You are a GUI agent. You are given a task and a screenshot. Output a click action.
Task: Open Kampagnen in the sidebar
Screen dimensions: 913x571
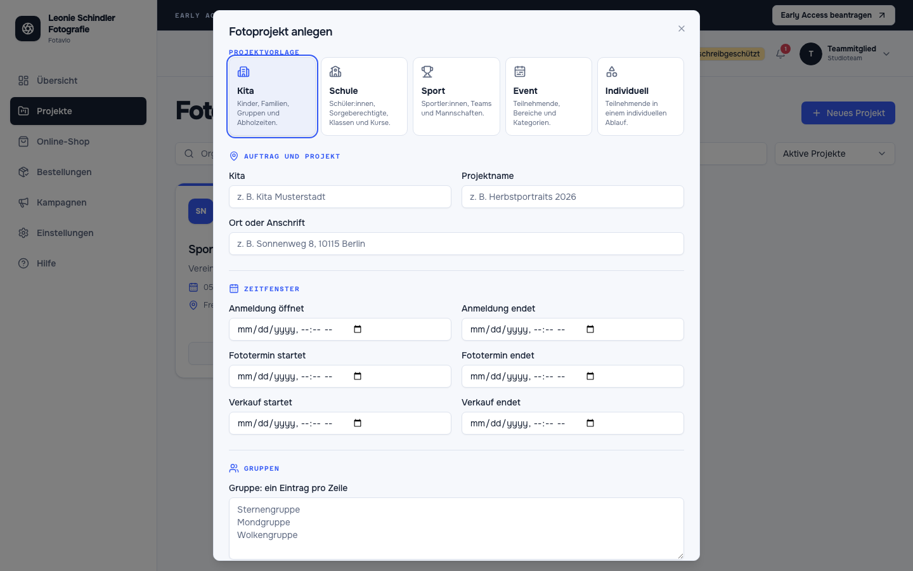(78, 202)
